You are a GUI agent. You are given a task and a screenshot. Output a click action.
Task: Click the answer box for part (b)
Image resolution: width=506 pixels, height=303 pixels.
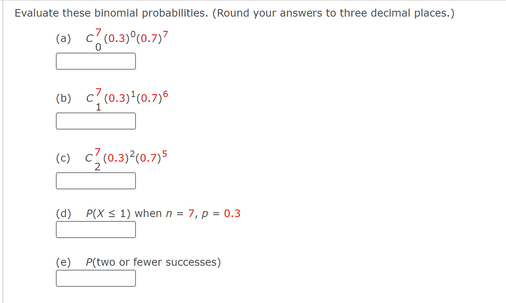click(96, 121)
